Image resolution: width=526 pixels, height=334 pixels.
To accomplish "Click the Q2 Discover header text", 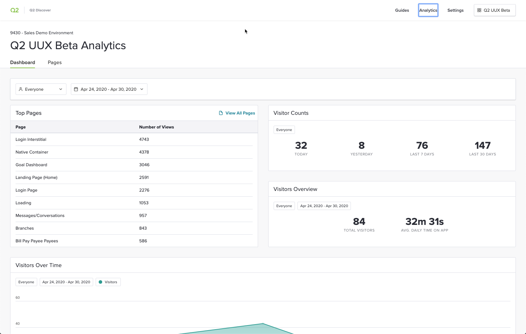I will pyautogui.click(x=40, y=10).
